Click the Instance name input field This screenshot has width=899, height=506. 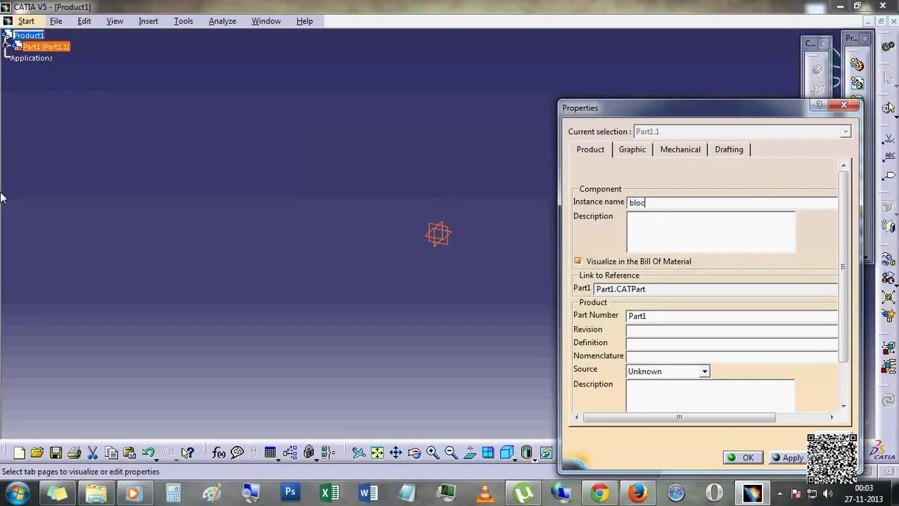(732, 203)
